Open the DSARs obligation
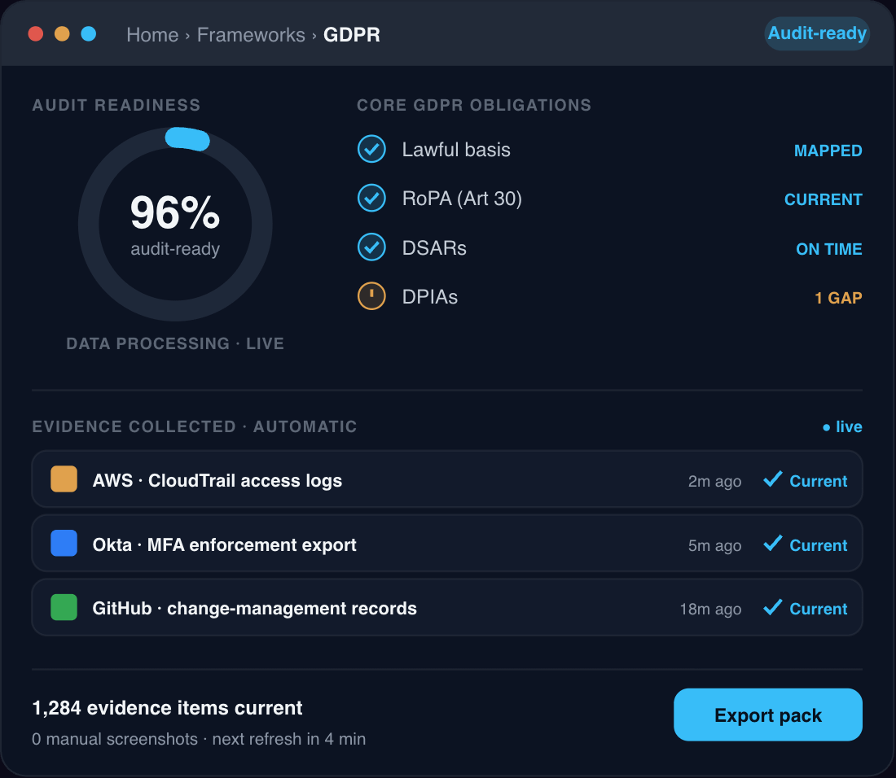Screen dimensions: 896x778 [x=610, y=247]
